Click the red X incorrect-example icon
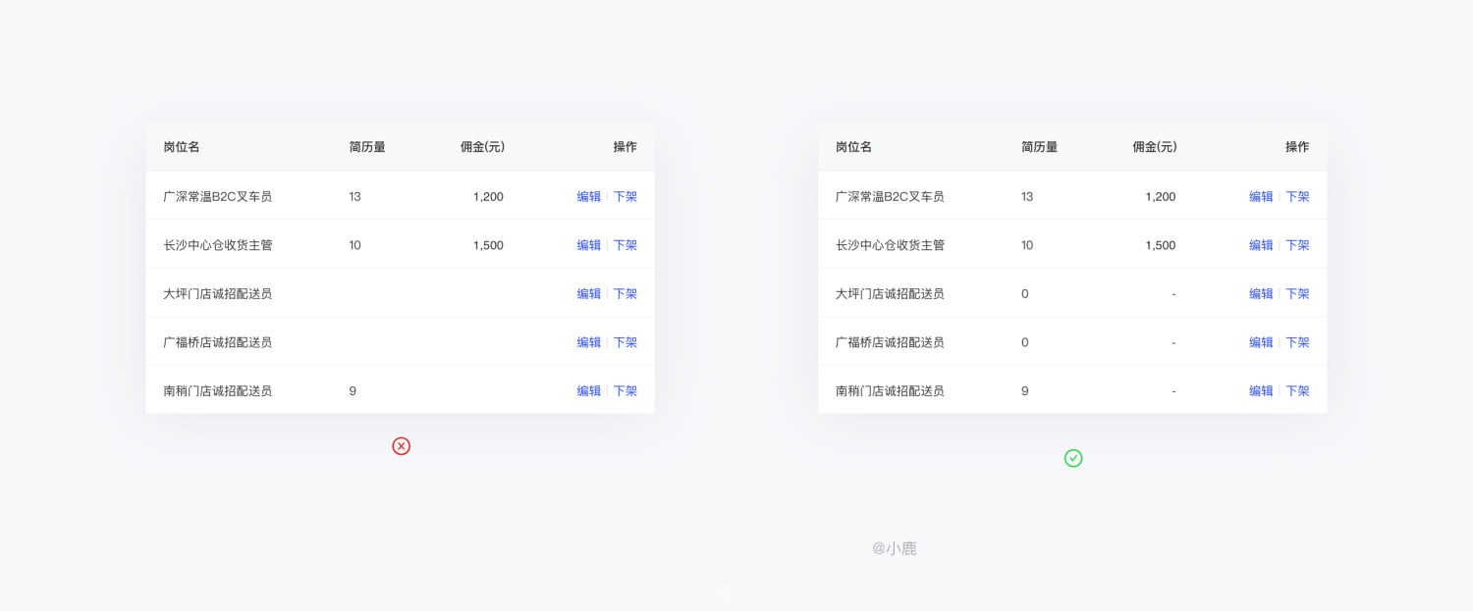 tap(401, 446)
